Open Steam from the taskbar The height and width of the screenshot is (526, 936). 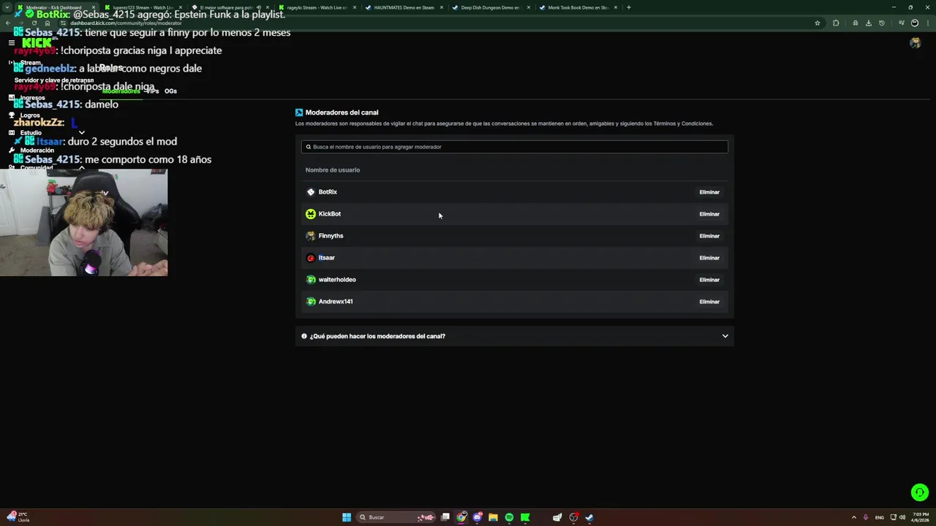tap(589, 517)
